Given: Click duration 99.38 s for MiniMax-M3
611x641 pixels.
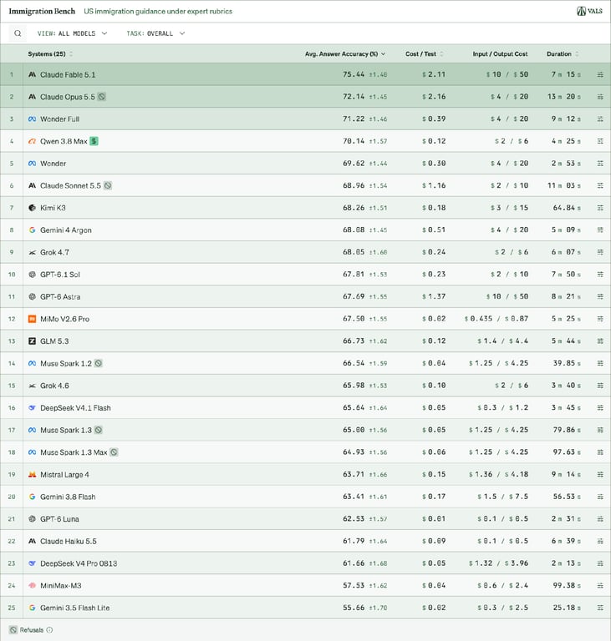Looking at the screenshot, I should pyautogui.click(x=567, y=585).
